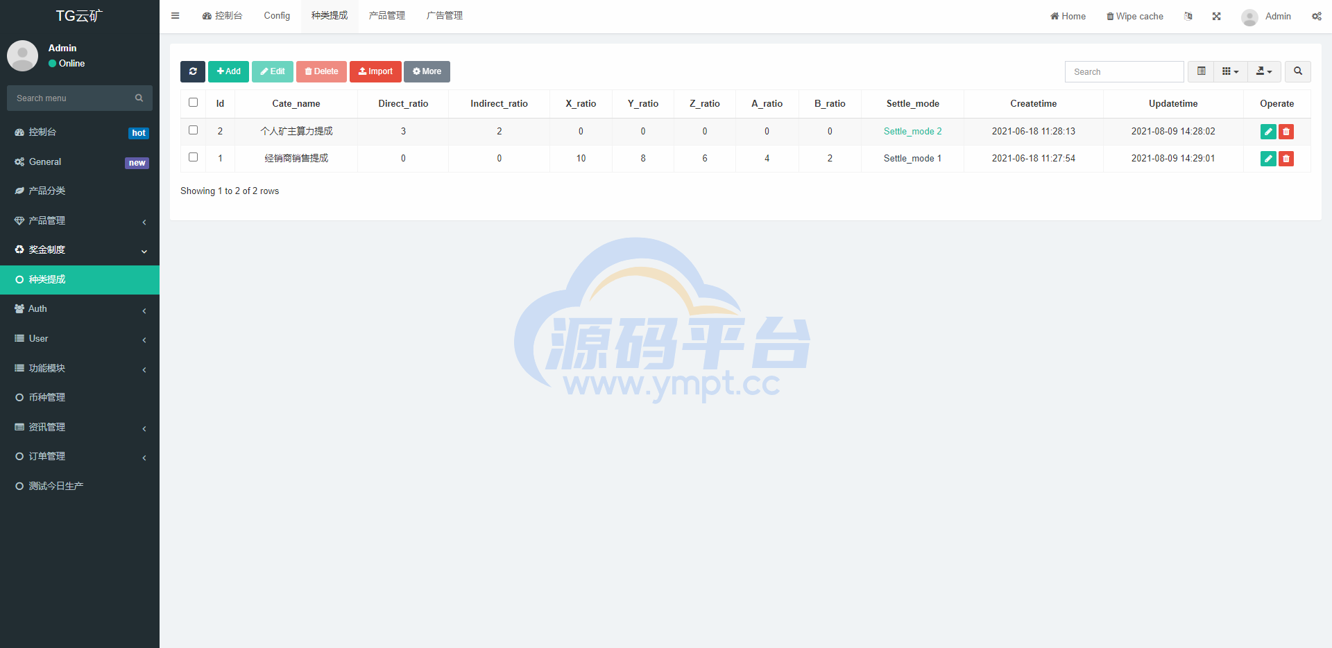The width and height of the screenshot is (1332, 648).
Task: Click the Direct_ratio column header
Action: coord(403,104)
